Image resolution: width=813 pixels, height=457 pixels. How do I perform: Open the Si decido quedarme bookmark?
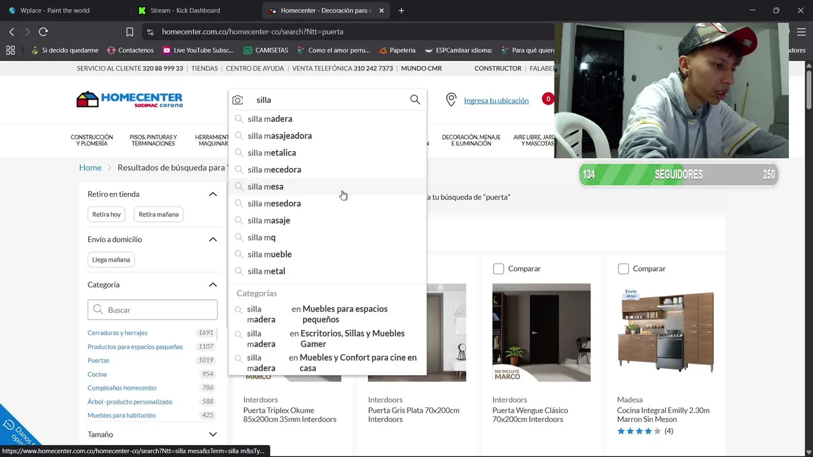pos(64,50)
